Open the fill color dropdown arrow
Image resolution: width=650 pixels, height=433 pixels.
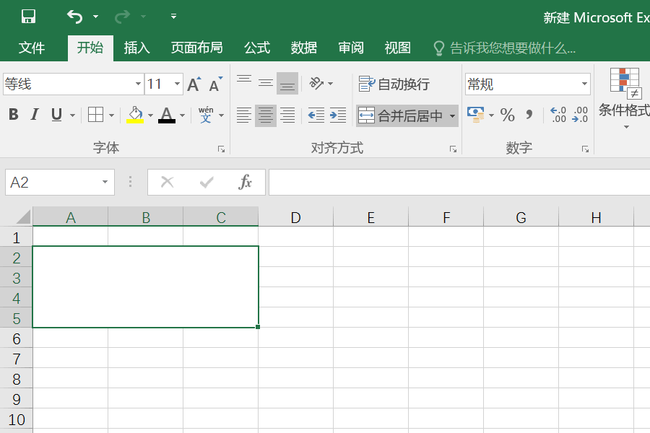tap(152, 115)
